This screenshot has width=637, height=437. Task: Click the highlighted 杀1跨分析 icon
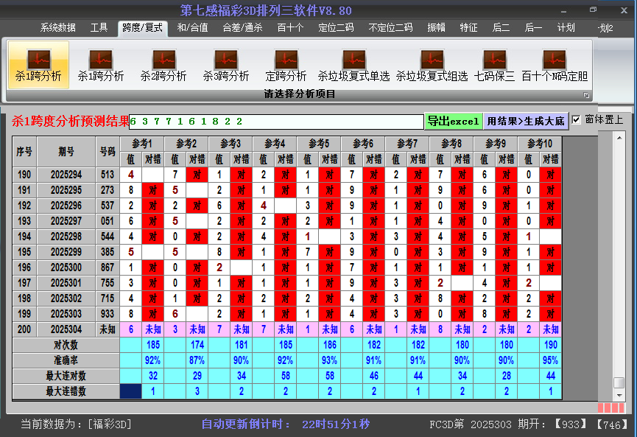38,65
